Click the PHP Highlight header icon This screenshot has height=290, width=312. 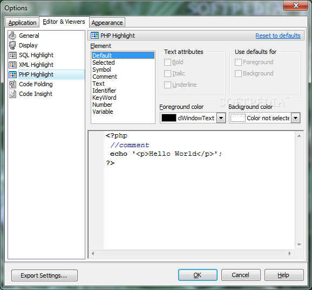point(94,36)
